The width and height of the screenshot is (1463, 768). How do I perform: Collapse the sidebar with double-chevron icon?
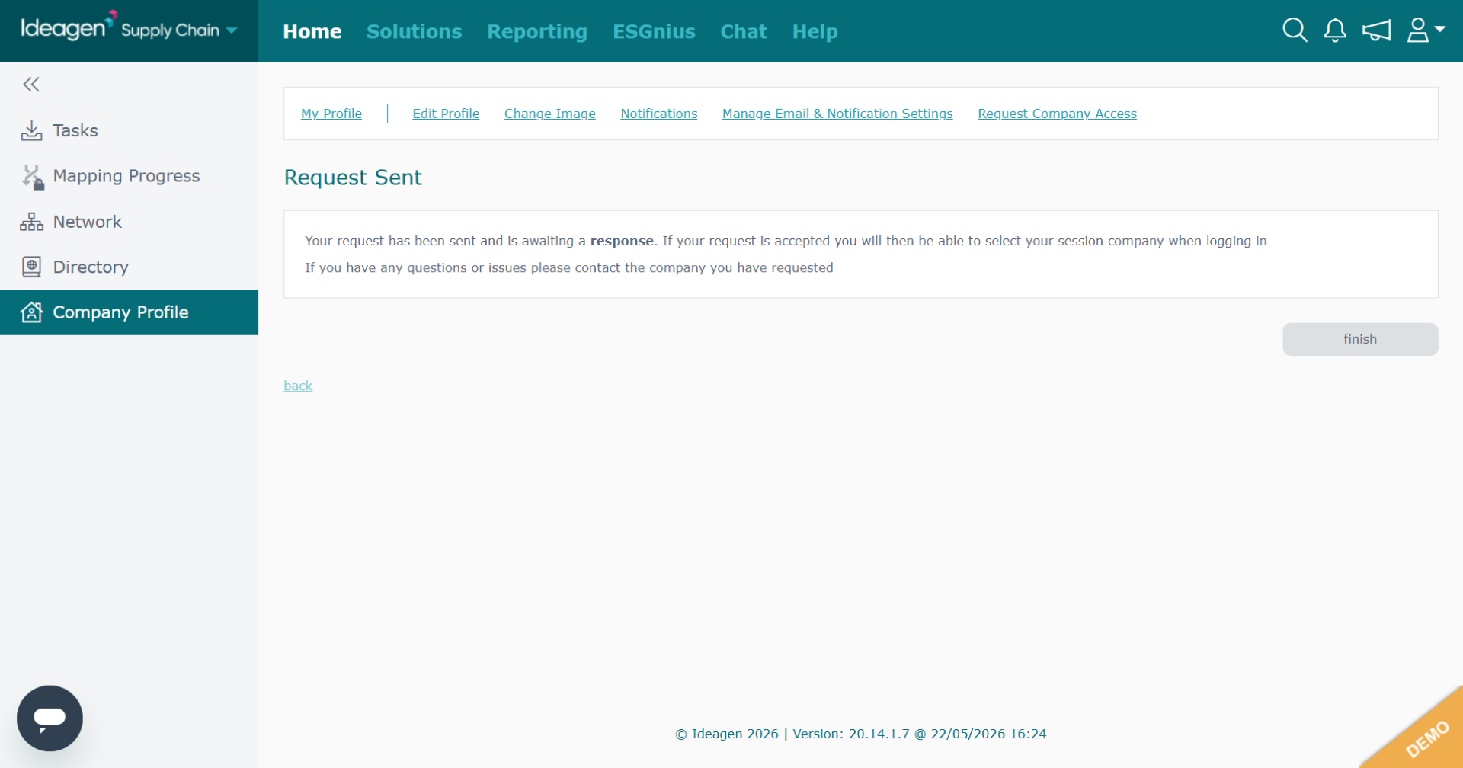31,85
